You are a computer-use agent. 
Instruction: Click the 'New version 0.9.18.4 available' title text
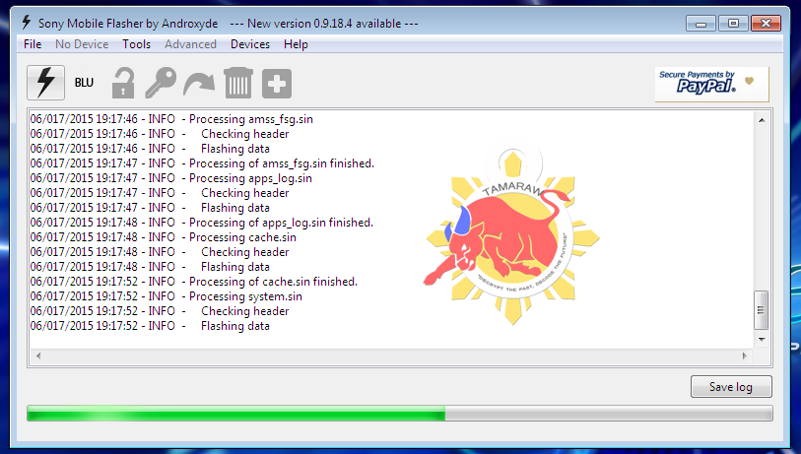(x=324, y=24)
